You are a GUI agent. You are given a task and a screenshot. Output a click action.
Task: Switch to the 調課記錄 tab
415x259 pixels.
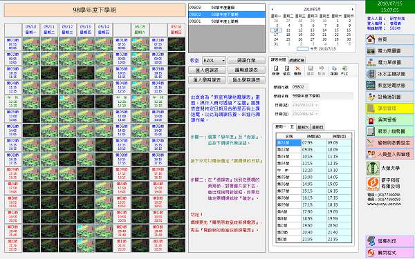pyautogui.click(x=297, y=60)
